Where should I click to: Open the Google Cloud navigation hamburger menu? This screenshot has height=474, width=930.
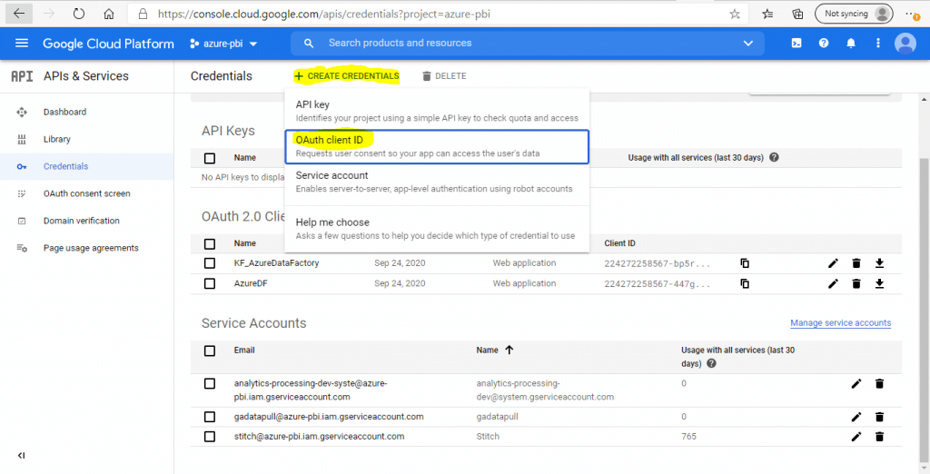point(22,44)
